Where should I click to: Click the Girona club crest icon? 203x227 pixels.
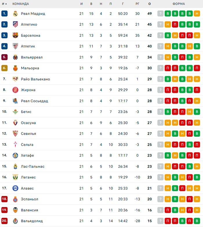click(15, 90)
